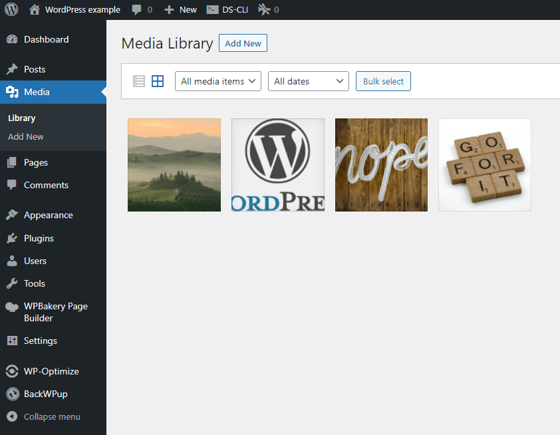The image size is (560, 435).
Task: Click Add New submenu under Media
Action: [x=26, y=136]
